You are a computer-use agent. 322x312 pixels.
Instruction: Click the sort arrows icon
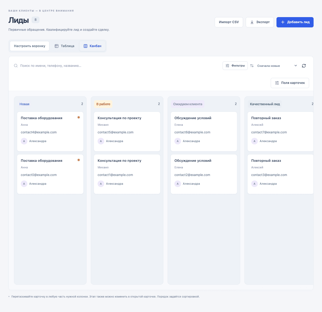pyautogui.click(x=252, y=66)
